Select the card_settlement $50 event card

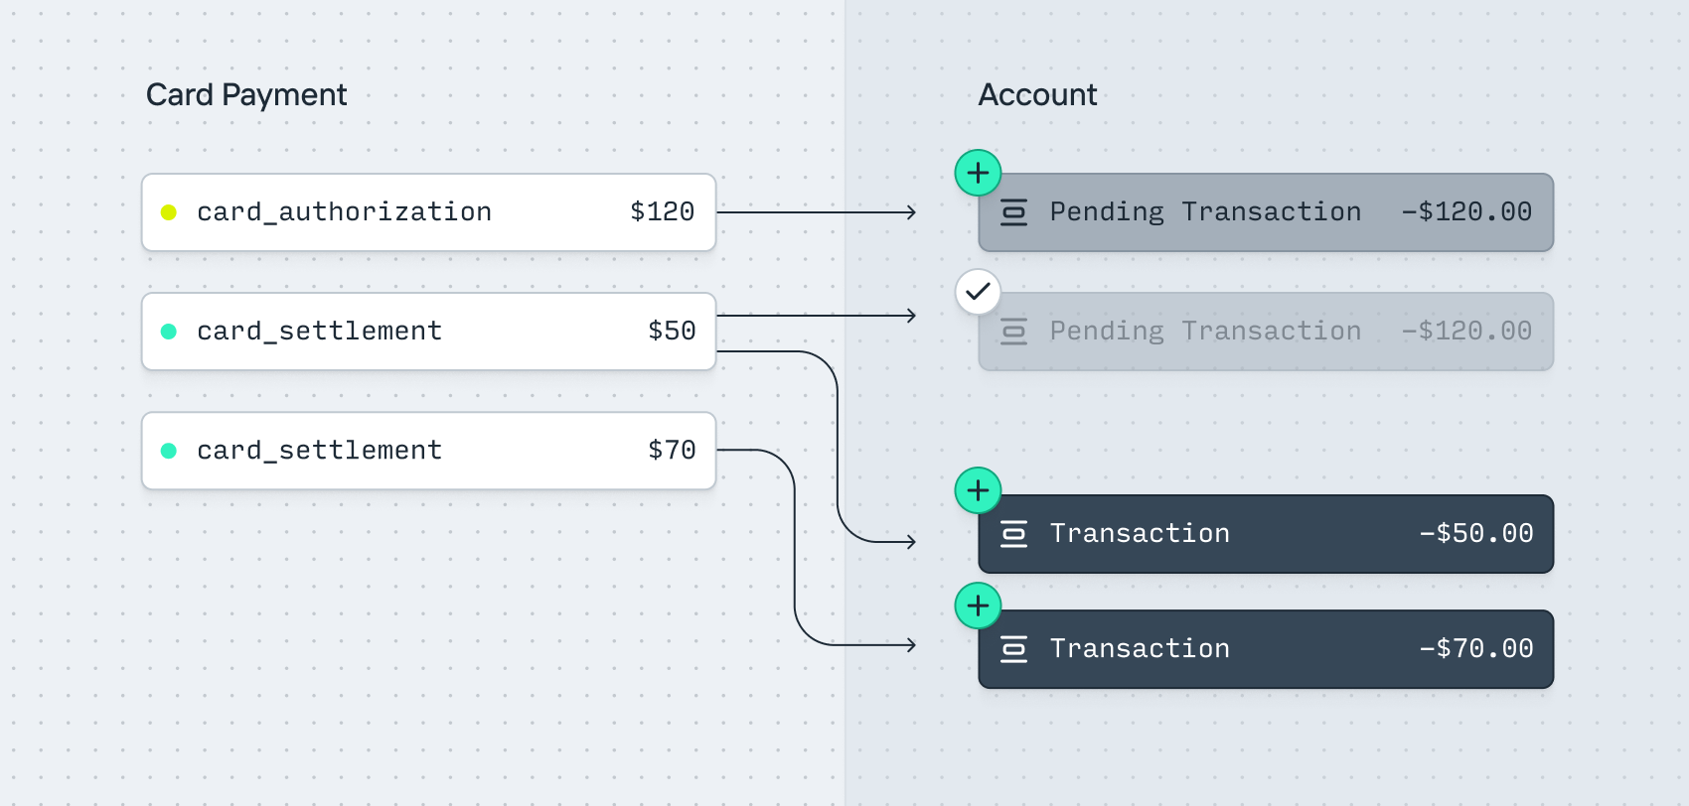(428, 332)
